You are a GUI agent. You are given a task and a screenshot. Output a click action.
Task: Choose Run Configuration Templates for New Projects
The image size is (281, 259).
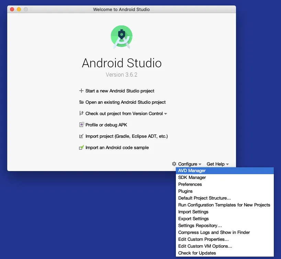pos(225,205)
